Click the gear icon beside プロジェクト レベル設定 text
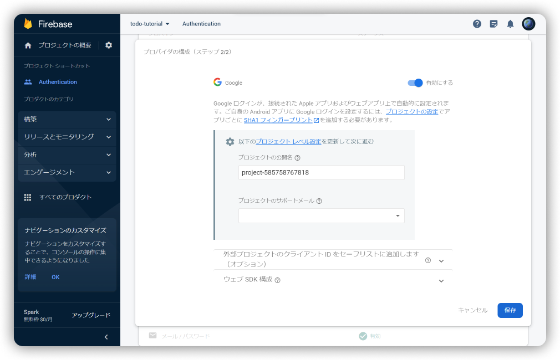 tap(230, 142)
